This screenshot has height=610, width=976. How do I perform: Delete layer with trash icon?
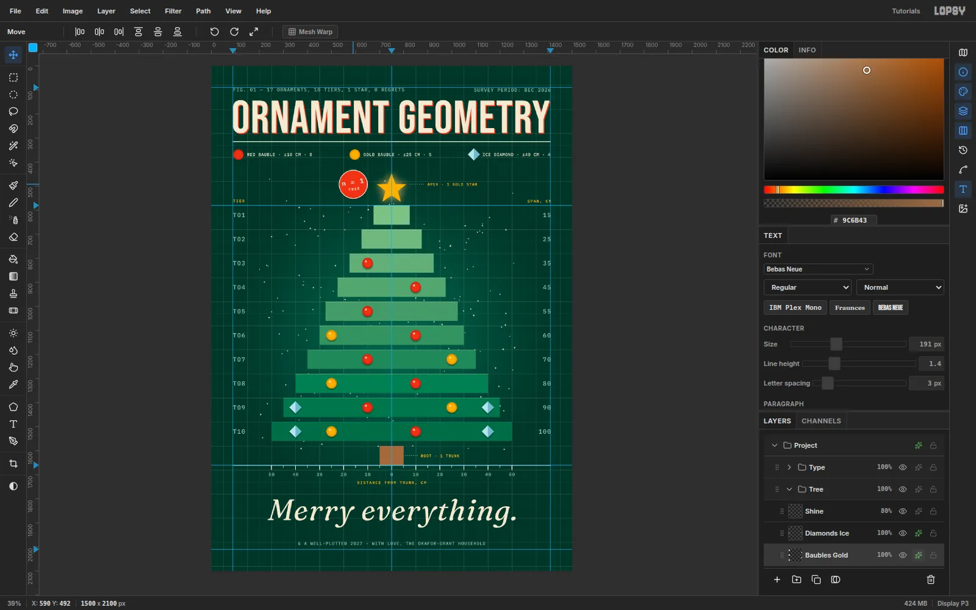(x=931, y=579)
